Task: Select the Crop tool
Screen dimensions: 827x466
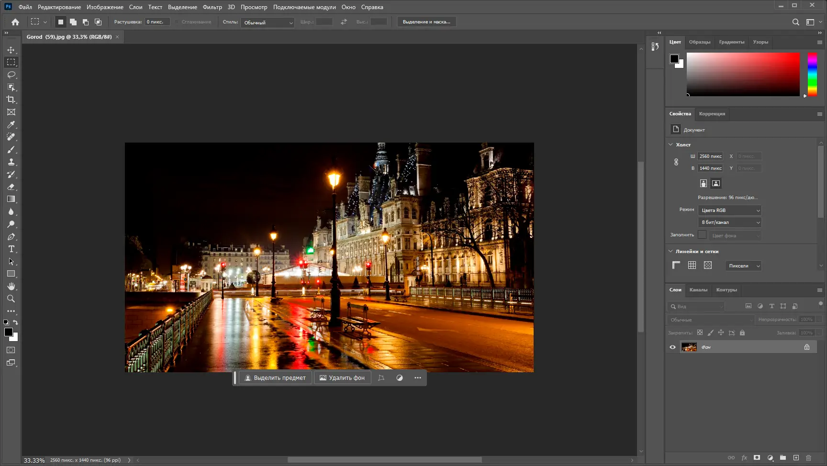Action: 11,100
